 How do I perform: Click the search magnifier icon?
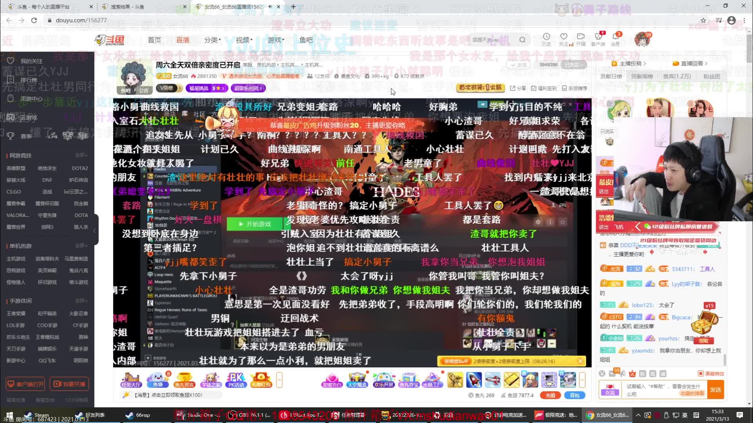click(x=522, y=40)
